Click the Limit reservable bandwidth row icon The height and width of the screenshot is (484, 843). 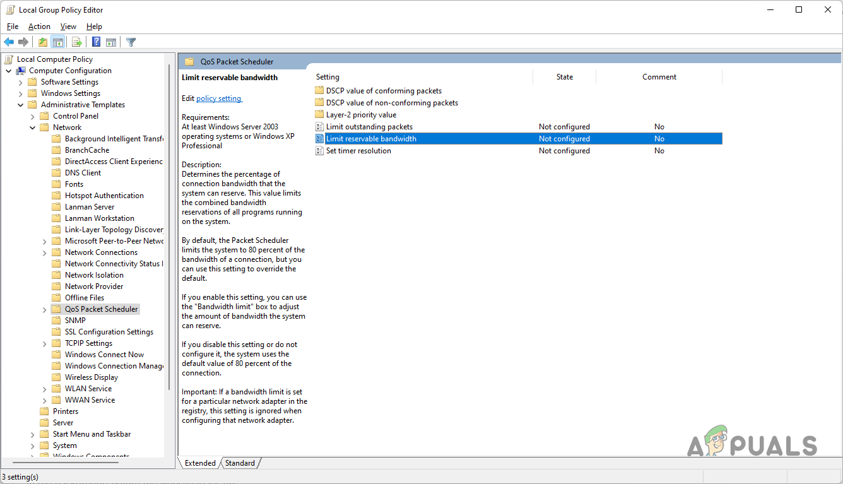(x=319, y=139)
